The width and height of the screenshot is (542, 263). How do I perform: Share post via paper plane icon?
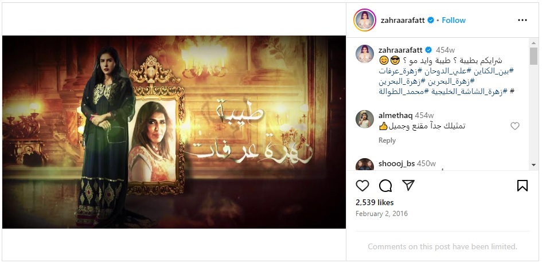(x=408, y=185)
